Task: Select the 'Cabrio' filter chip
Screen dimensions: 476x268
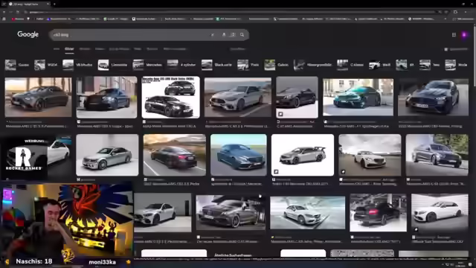Action: point(277,65)
